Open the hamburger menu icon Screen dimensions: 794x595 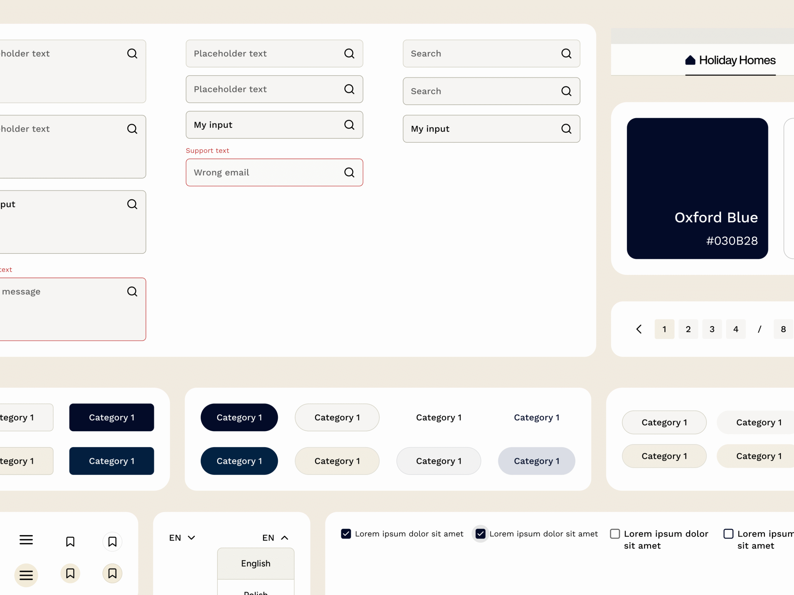tap(26, 540)
